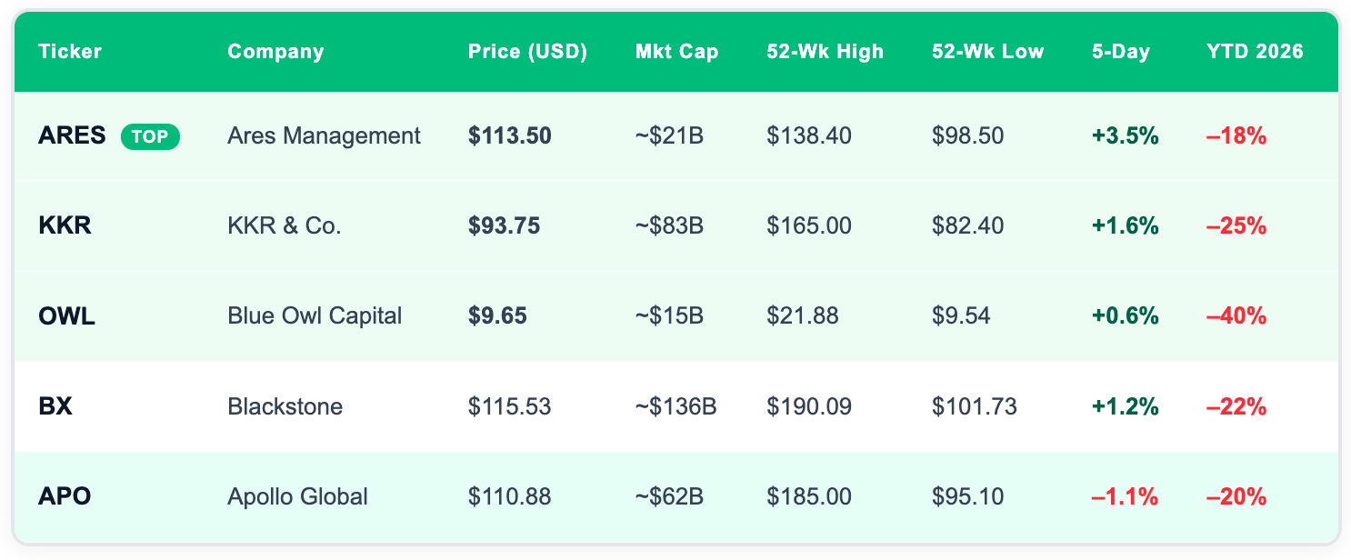
Task: Click the Blue Owl –40% YTD value
Action: point(1236,316)
